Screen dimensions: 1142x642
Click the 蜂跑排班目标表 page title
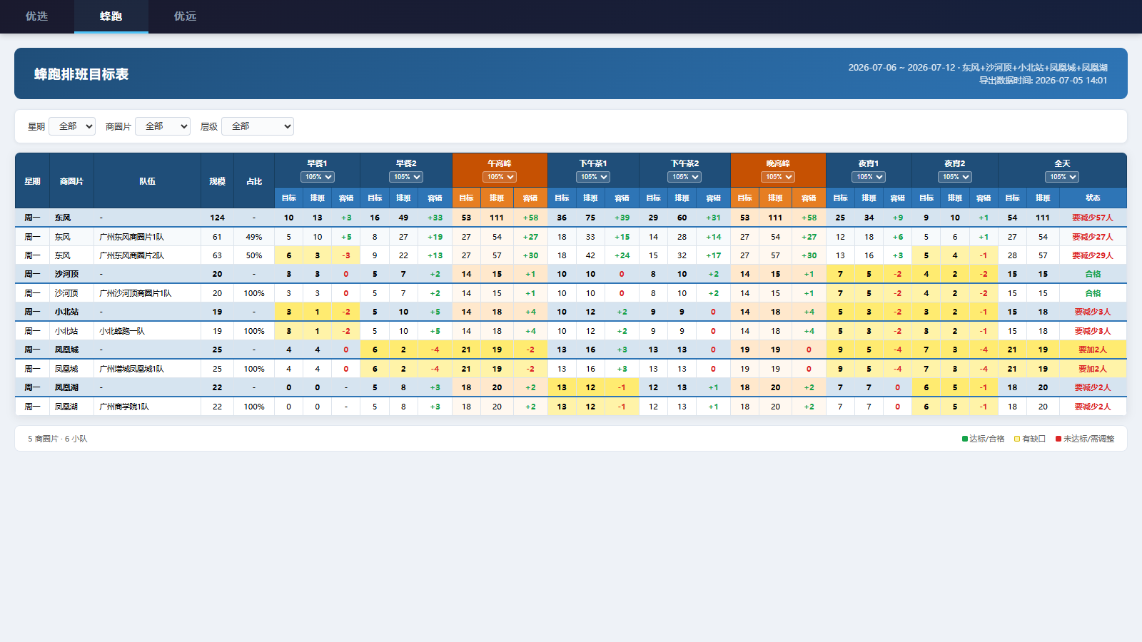tap(81, 74)
